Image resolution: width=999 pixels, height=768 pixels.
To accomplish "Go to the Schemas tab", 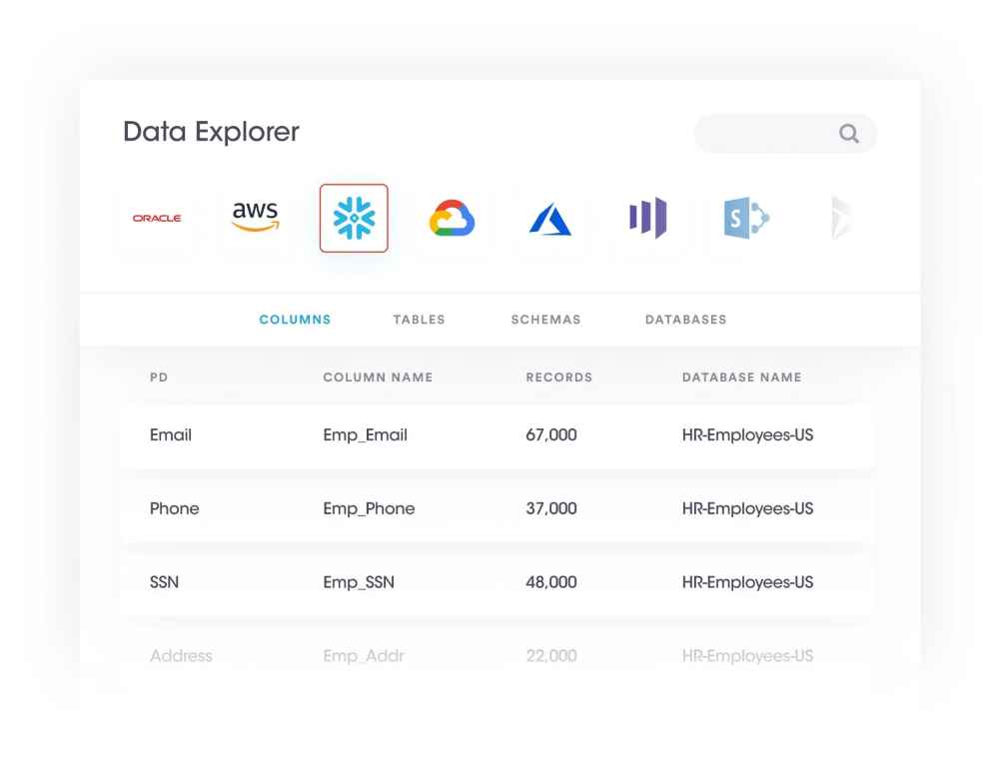I will coord(545,320).
